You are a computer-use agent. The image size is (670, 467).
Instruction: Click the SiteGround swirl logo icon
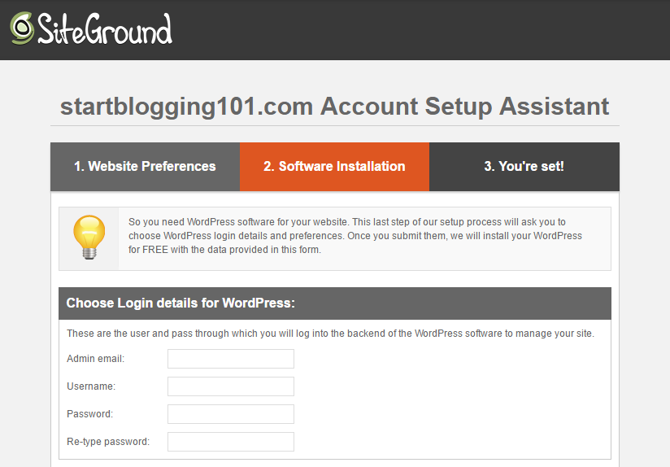(x=22, y=28)
